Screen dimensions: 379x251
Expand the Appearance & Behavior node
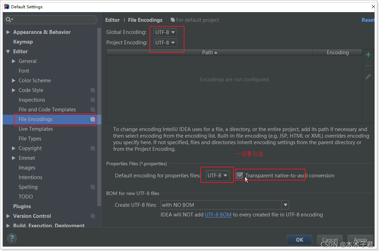(8, 32)
